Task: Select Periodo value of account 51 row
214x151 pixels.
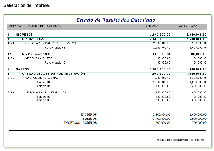Action: (x=160, y=74)
